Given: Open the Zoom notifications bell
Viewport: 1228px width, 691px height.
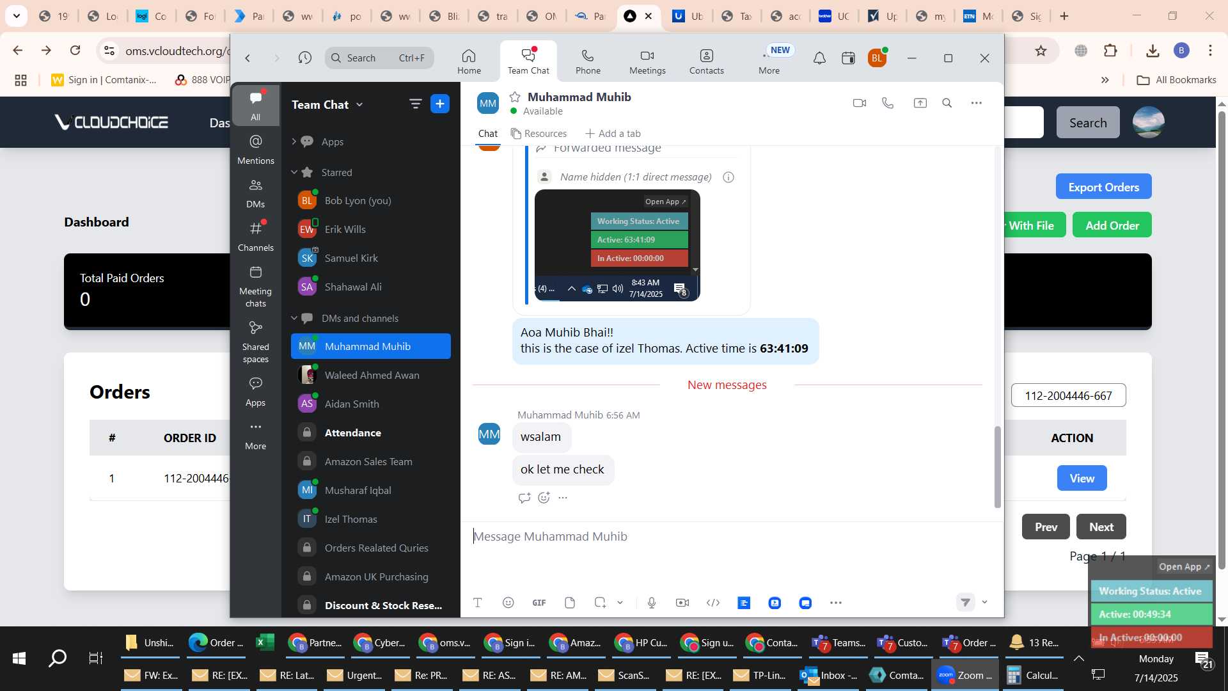Looking at the screenshot, I should pyautogui.click(x=819, y=59).
